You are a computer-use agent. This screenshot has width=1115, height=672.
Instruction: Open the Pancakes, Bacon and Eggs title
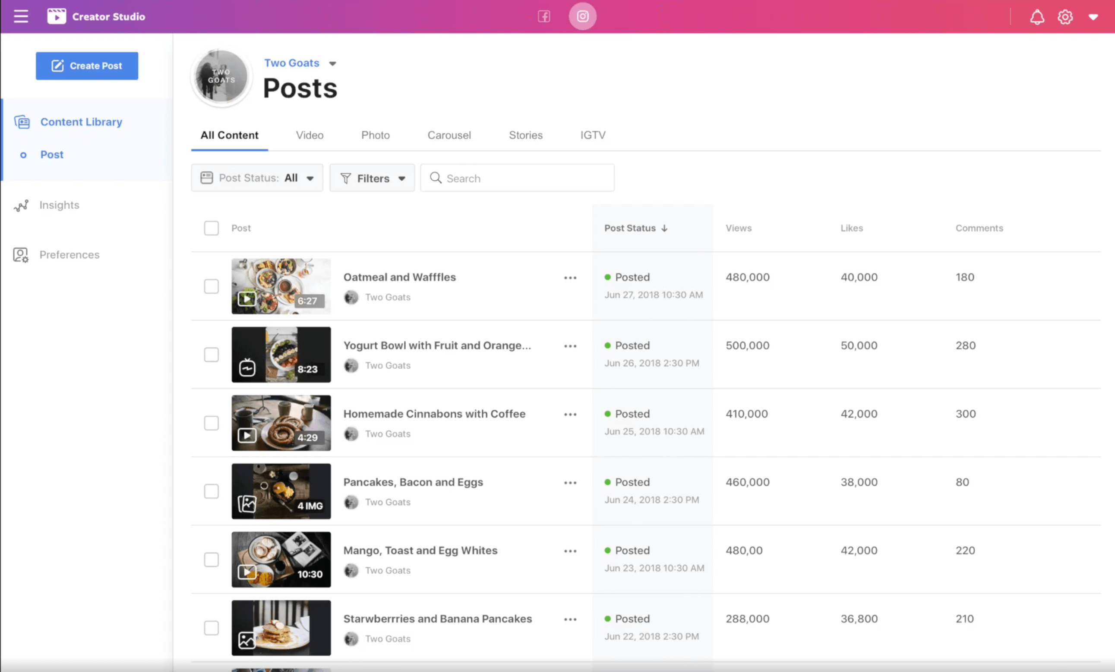tap(413, 482)
